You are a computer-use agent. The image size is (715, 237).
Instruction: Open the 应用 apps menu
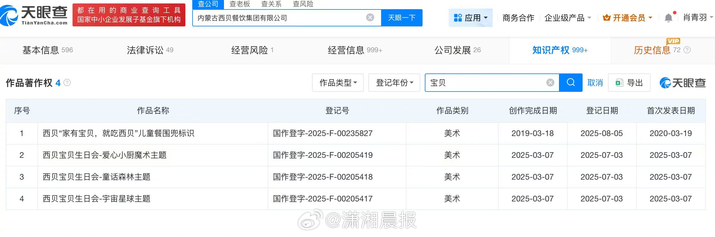(471, 18)
